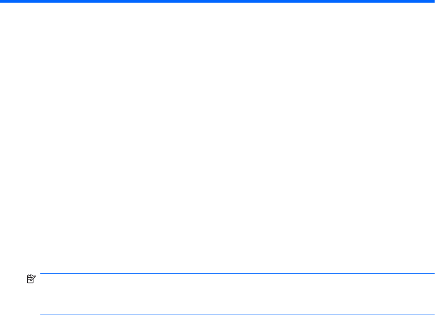
Task: Click the upper blue line of note box
Action: (x=238, y=274)
